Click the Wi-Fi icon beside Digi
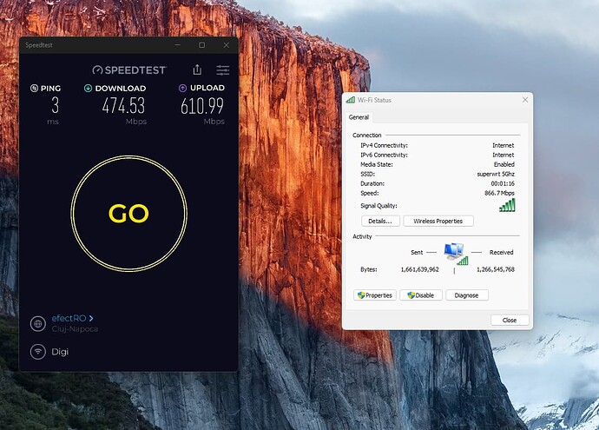The image size is (599, 430). click(x=38, y=352)
